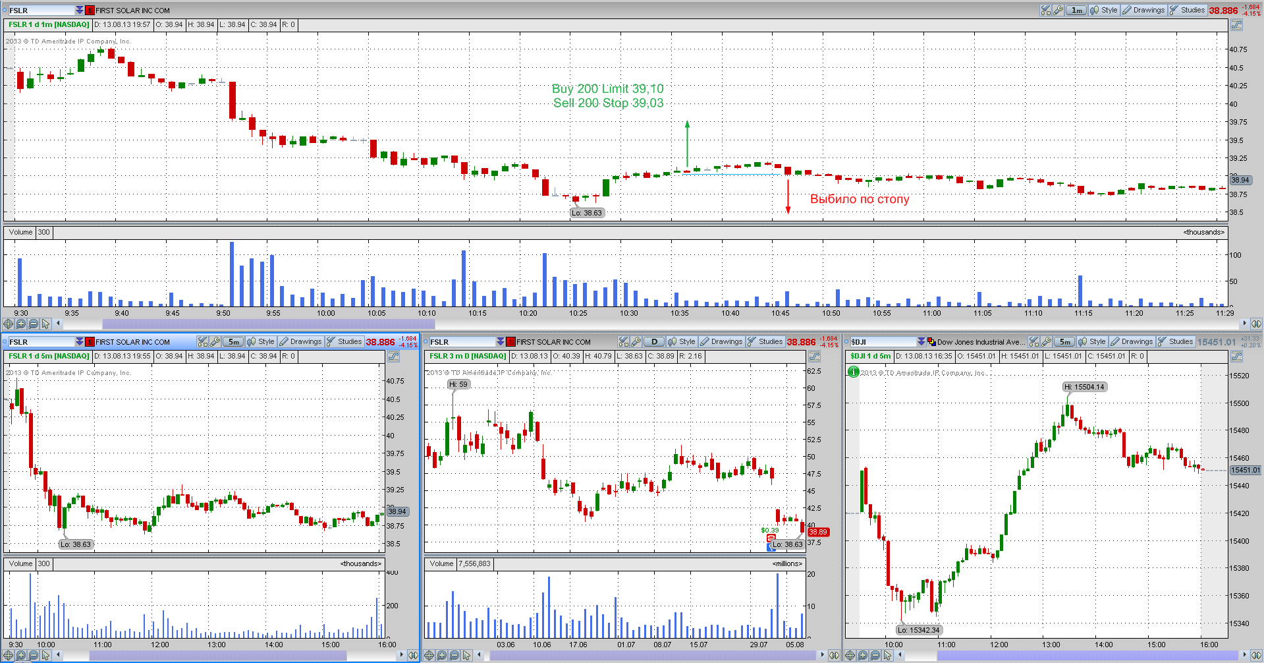Click chart mode icon beside FSLR 5m chart header
The width and height of the screenshot is (1264, 663).
click(x=394, y=357)
